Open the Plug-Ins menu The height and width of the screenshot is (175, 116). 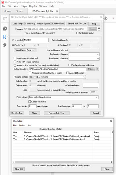coord(33,6)
